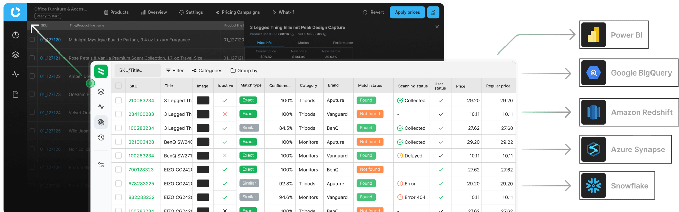Open the Filter dropdown
Viewport: 679px width, 212px height.
point(175,71)
